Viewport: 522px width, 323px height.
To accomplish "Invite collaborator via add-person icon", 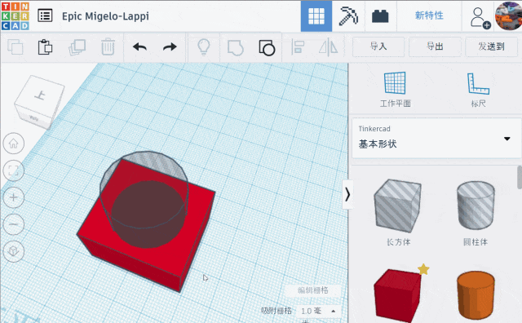I will 480,17.
